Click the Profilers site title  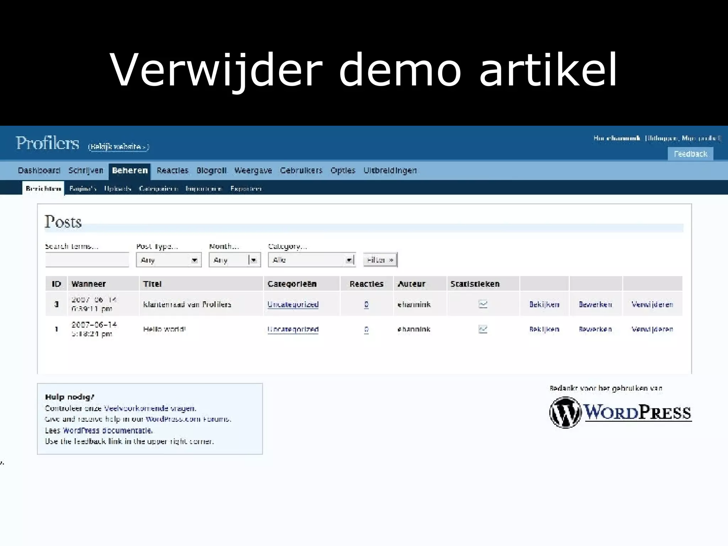pyautogui.click(x=47, y=143)
